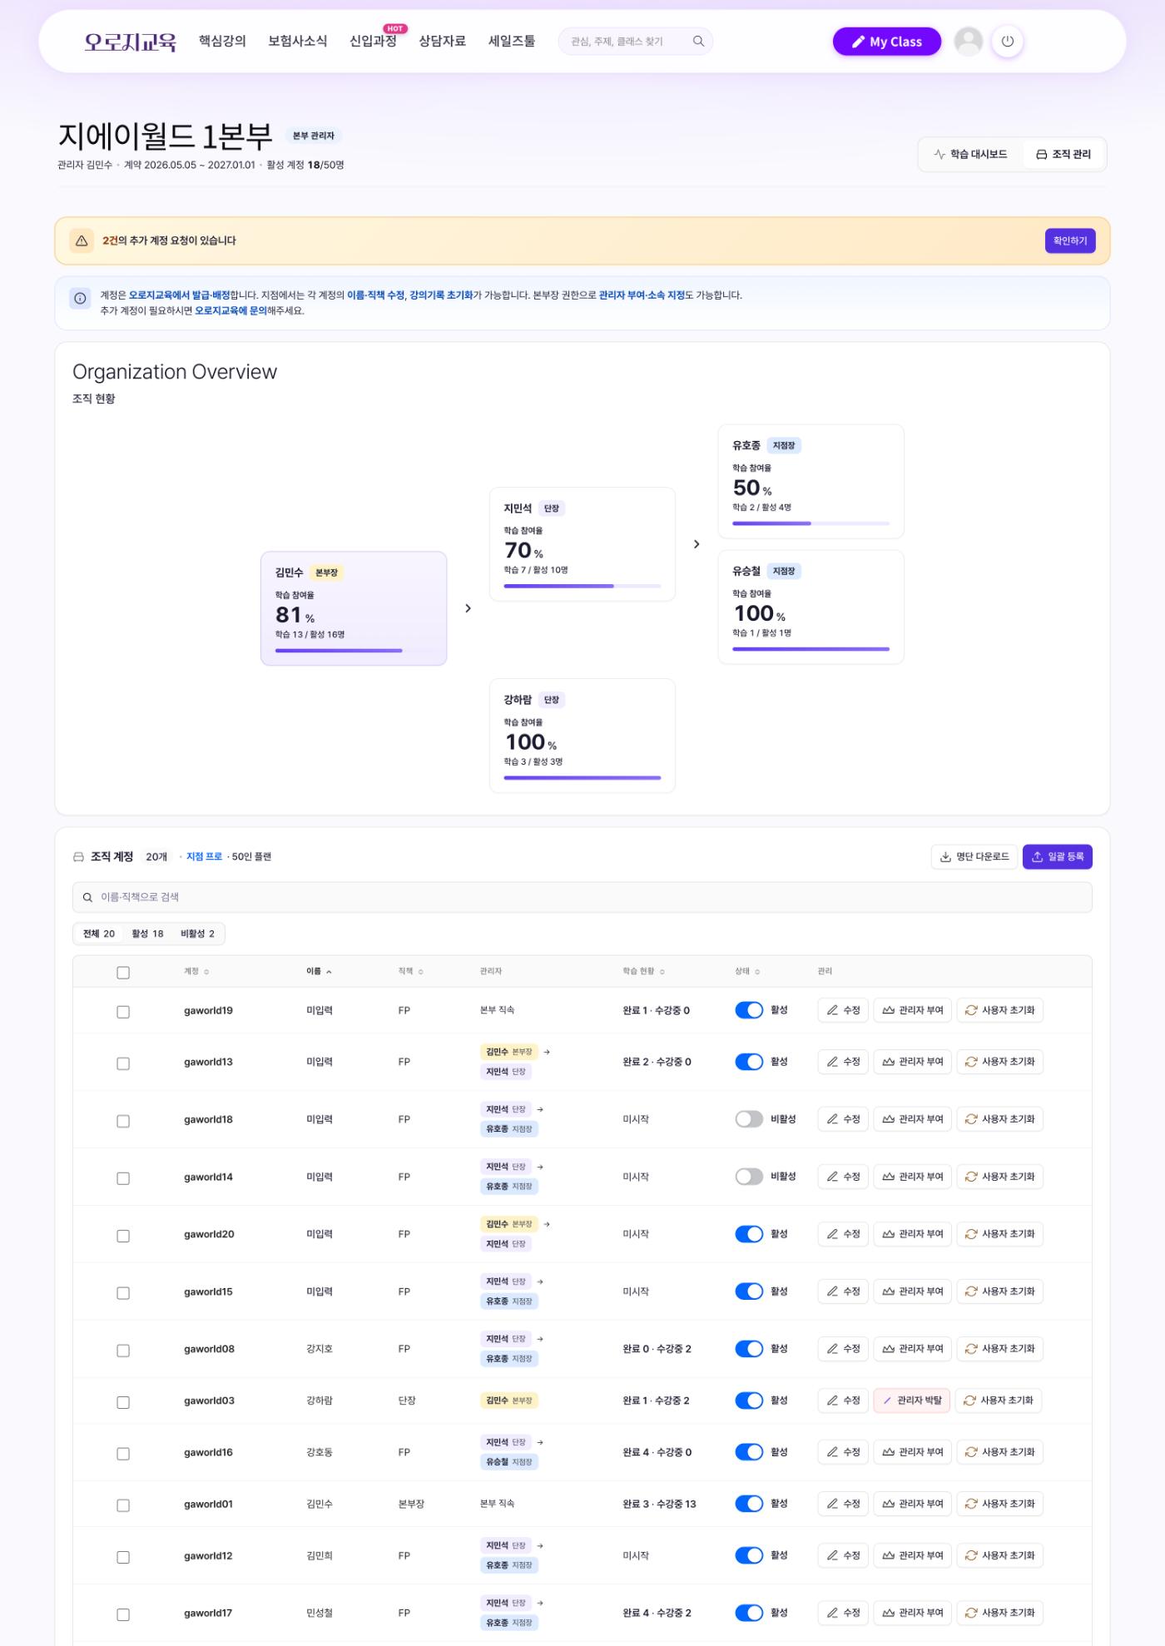This screenshot has width=1165, height=1646.
Task: Enable the inactive switch for gaworld18
Action: coord(749,1119)
